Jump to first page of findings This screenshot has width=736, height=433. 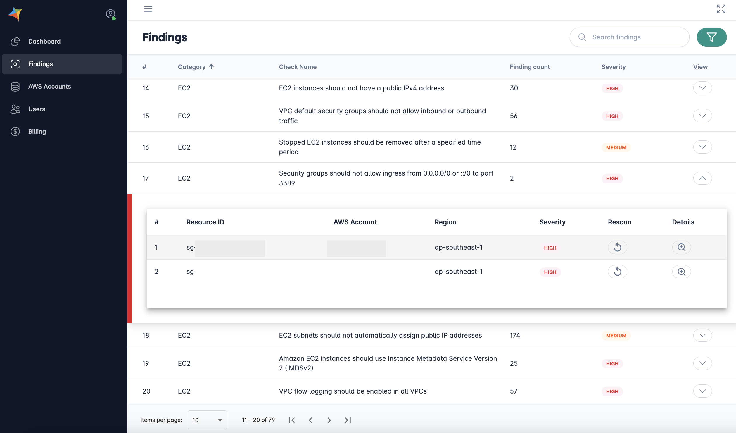[292, 420]
